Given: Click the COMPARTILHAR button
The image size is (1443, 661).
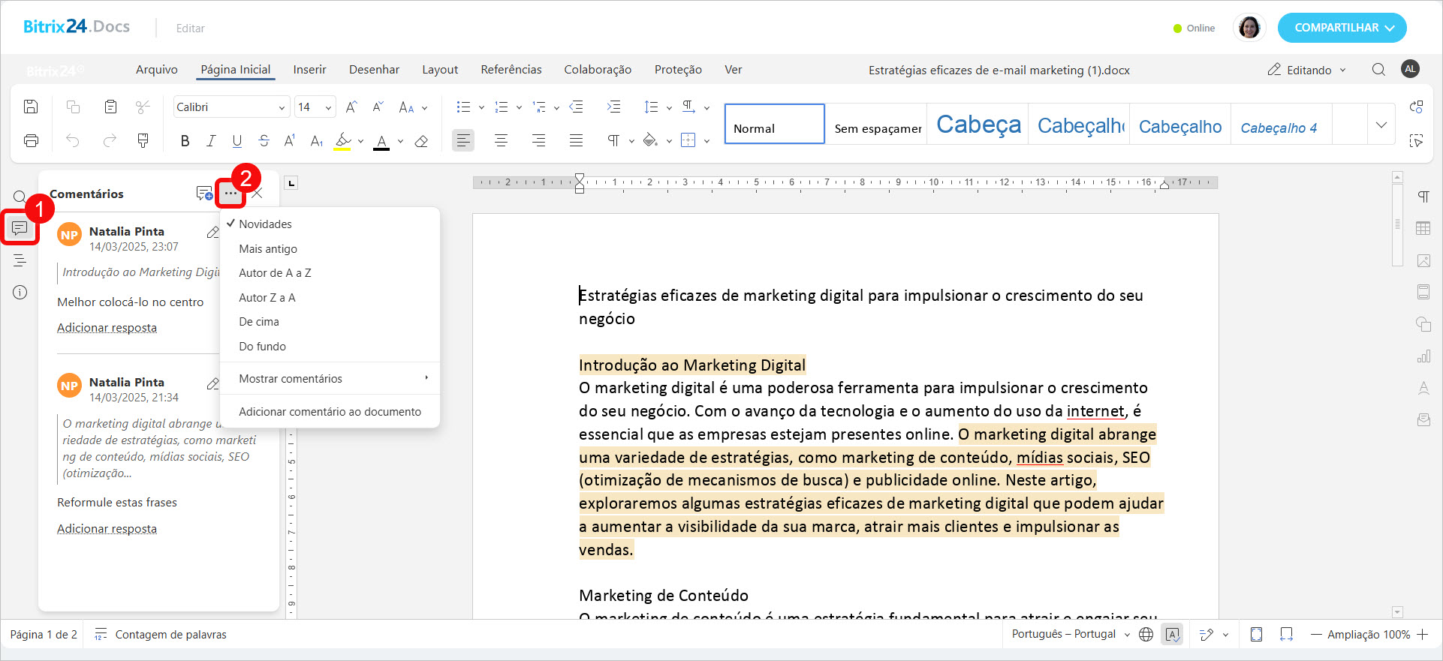Looking at the screenshot, I should 1342,28.
